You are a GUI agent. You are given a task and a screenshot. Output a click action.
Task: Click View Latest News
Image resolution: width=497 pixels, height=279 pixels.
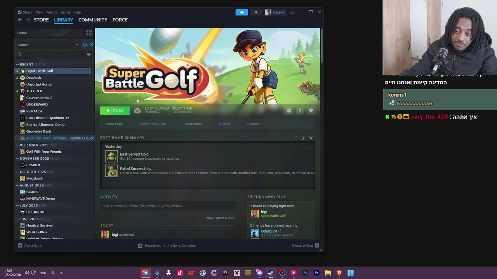pyautogui.click(x=219, y=218)
